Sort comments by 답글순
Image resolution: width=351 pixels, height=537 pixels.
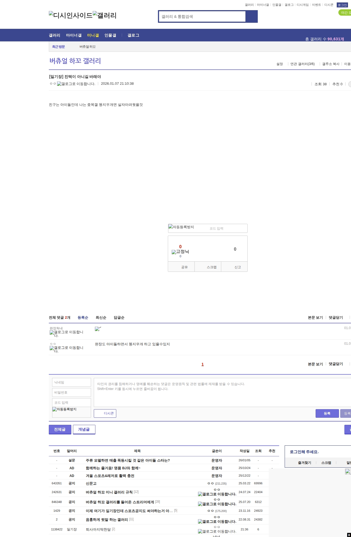pos(119,318)
